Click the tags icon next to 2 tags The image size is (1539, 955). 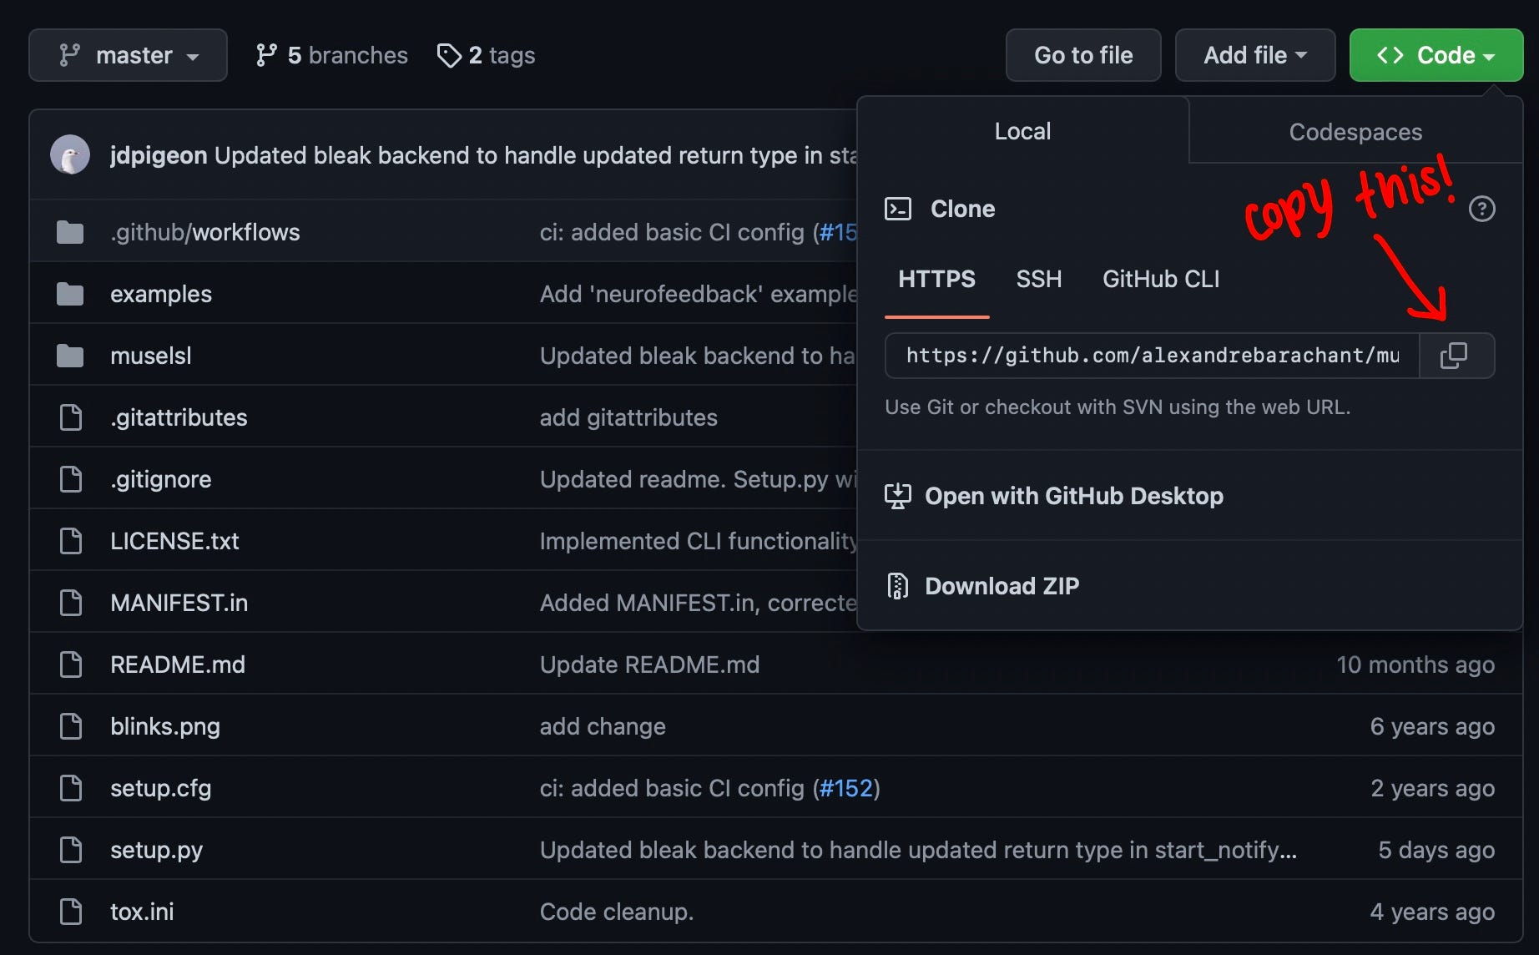[449, 55]
